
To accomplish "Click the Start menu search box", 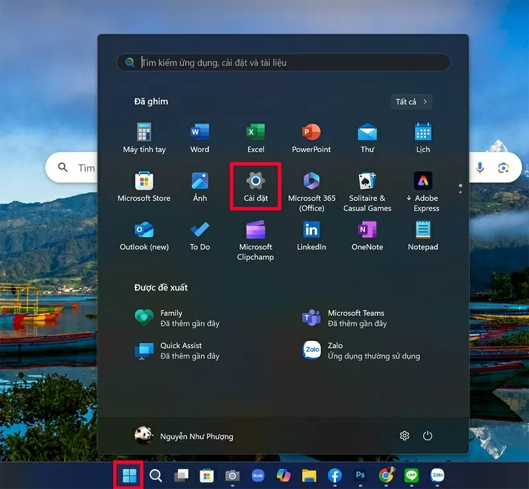I will [284, 63].
